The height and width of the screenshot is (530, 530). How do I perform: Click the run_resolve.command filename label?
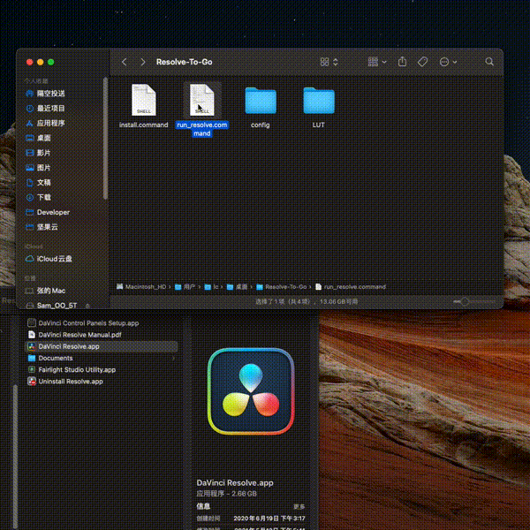(202, 129)
